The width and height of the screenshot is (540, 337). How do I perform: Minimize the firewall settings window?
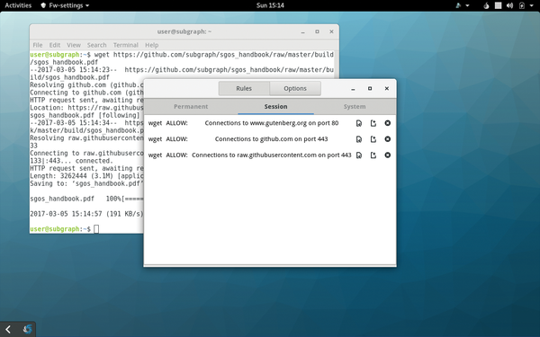tap(353, 89)
